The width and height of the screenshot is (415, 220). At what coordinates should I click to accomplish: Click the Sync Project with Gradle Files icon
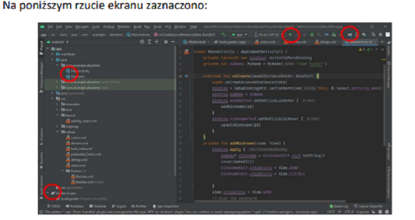tap(350, 35)
